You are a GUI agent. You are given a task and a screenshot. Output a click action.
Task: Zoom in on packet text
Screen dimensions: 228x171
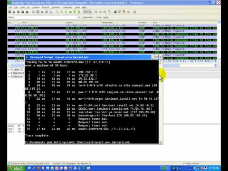coord(96,12)
